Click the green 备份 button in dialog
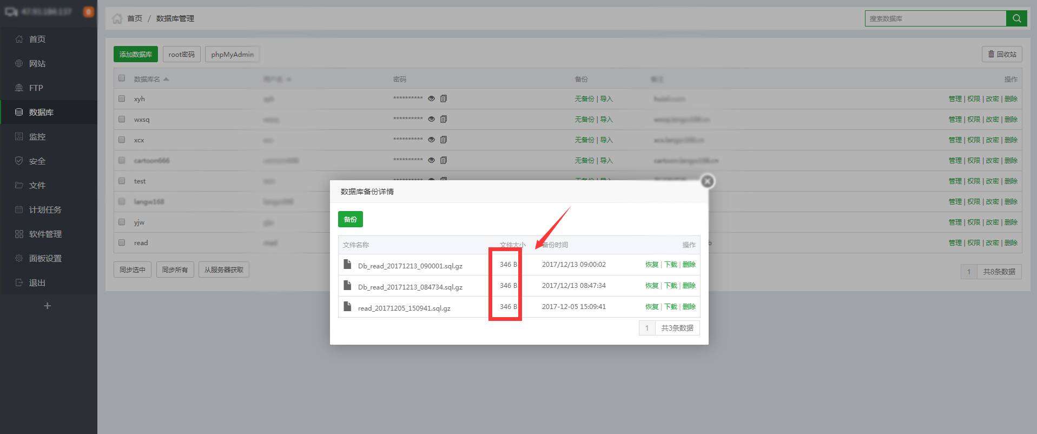Image resolution: width=1037 pixels, height=434 pixels. pyautogui.click(x=350, y=220)
